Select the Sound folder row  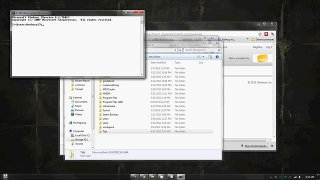(x=155, y=110)
